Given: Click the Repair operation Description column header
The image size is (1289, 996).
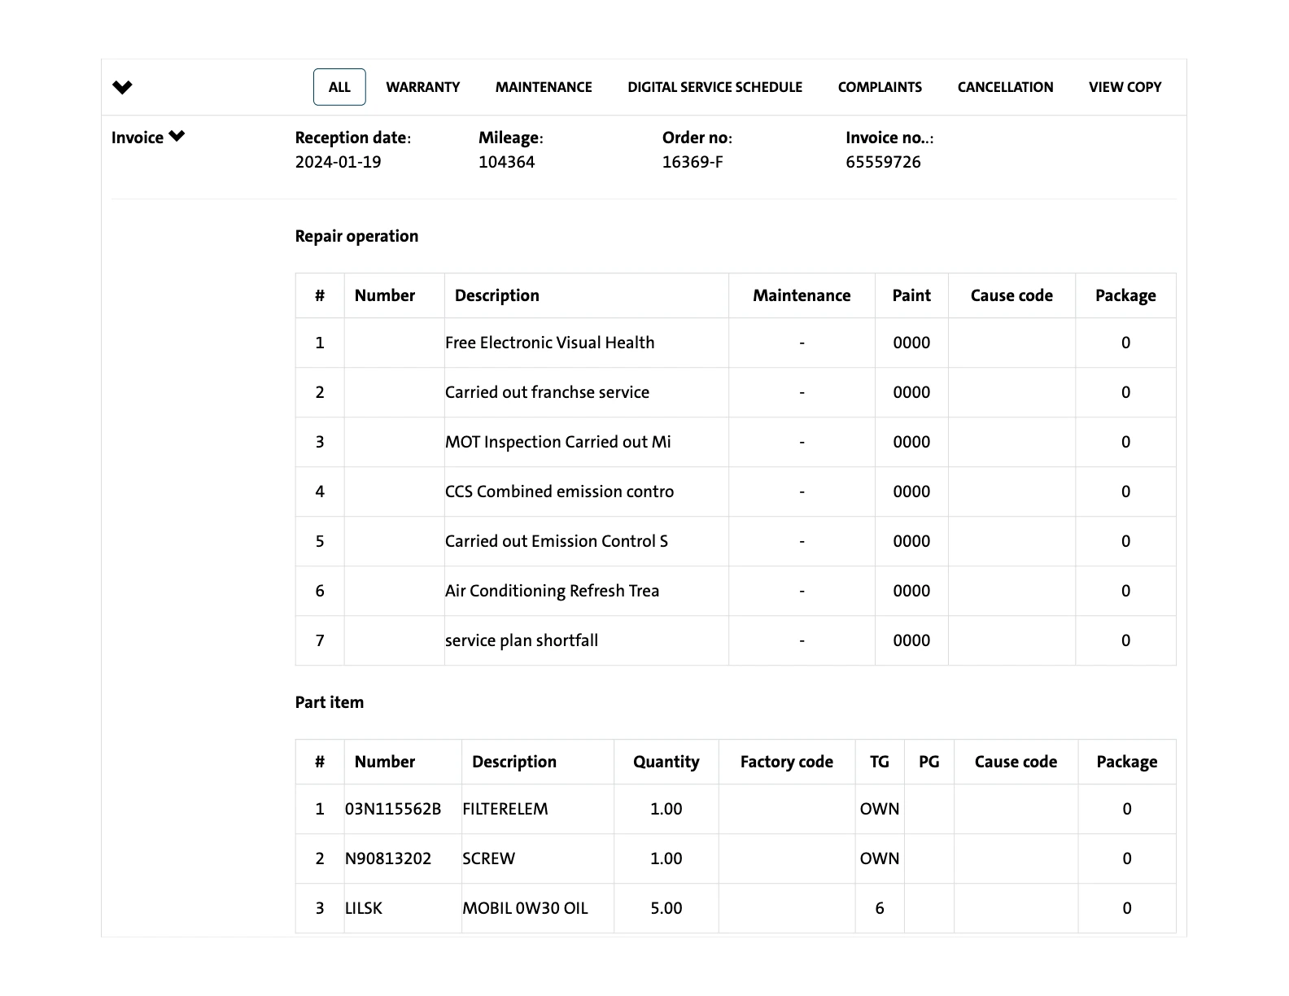Looking at the screenshot, I should tap(496, 295).
